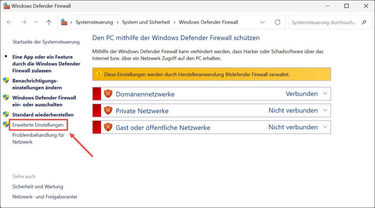The height and width of the screenshot is (208, 375).
Task: Click the forward navigation arrow
Action: 24,22
